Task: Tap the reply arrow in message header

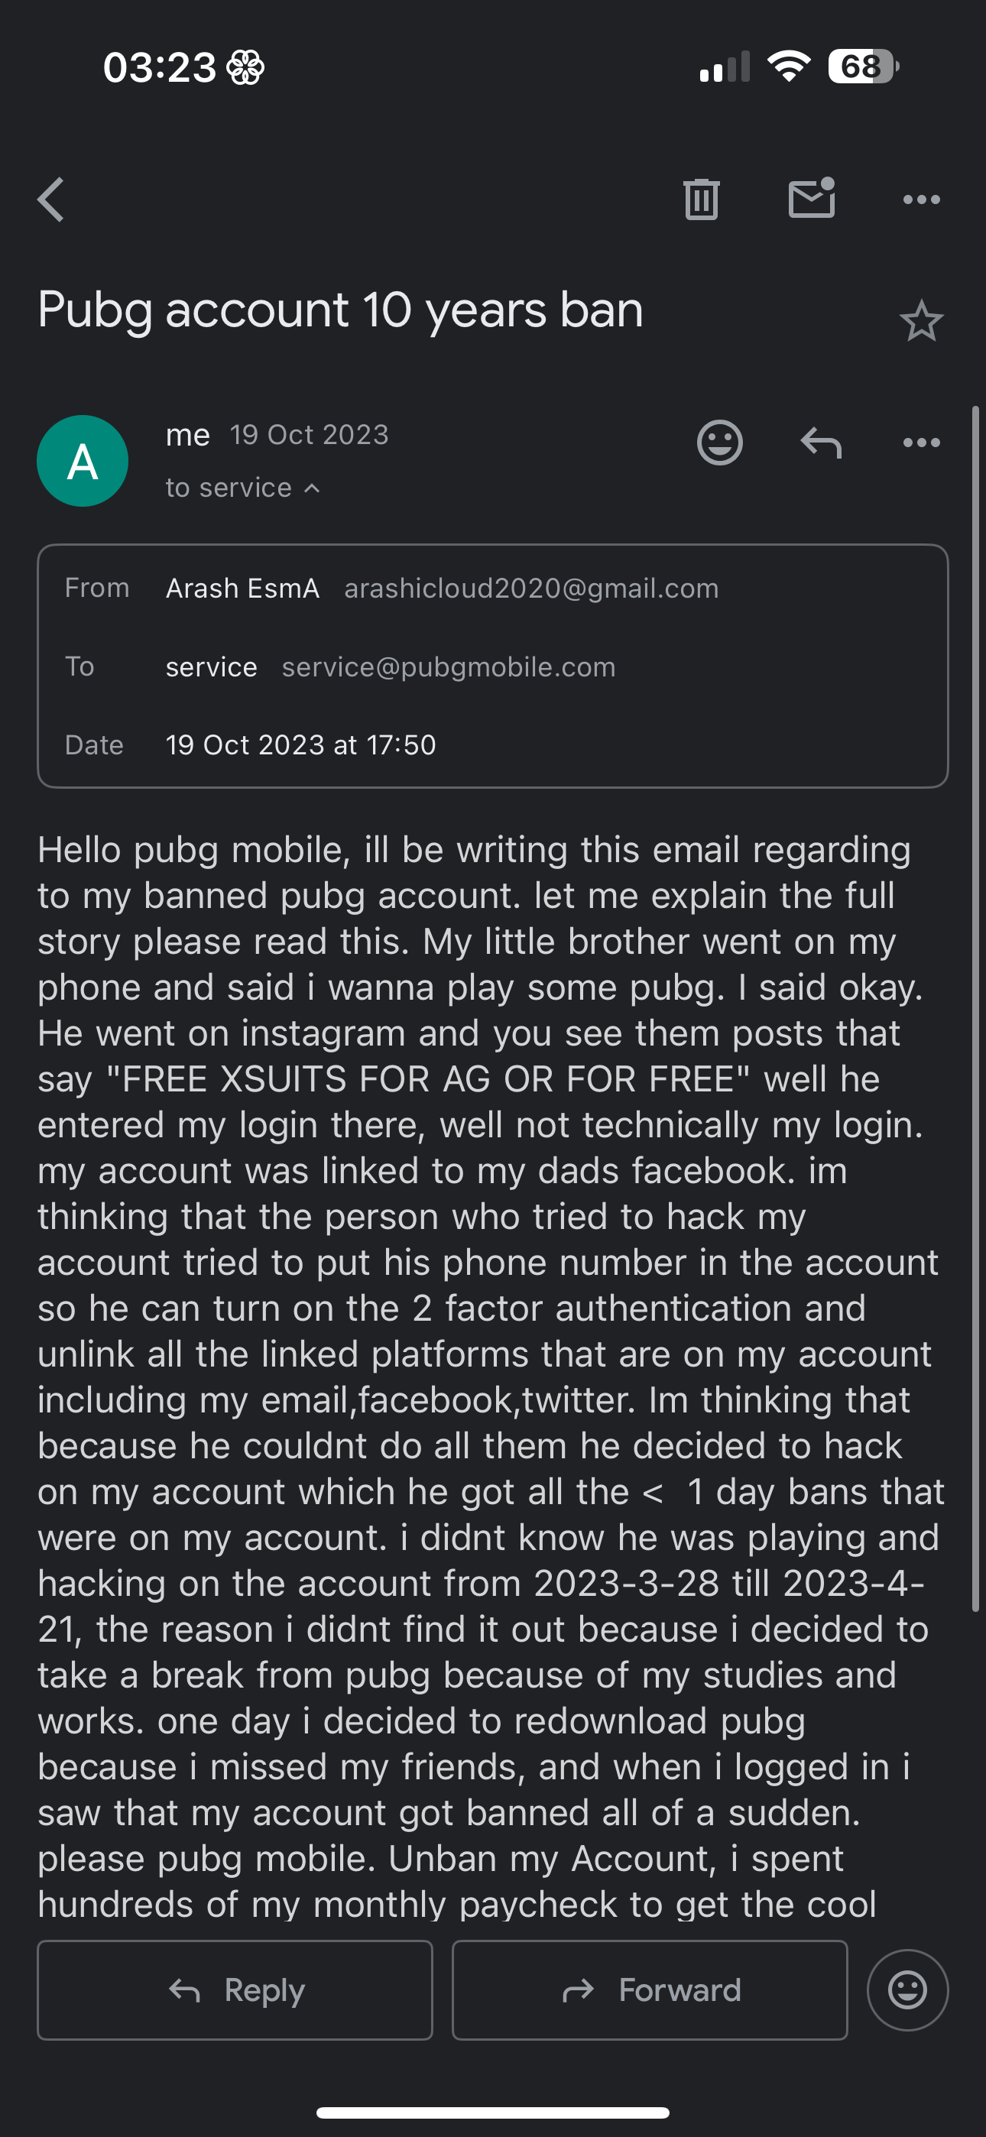Action: click(821, 443)
